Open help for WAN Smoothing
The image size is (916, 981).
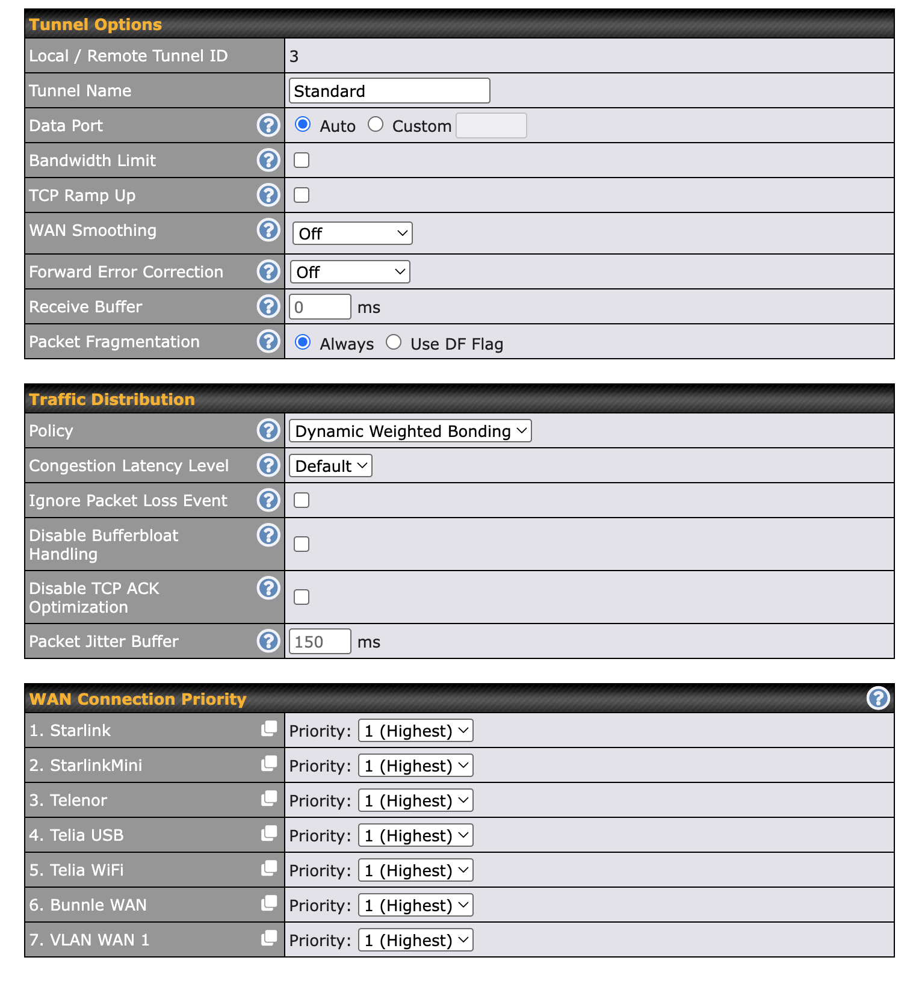tap(268, 230)
